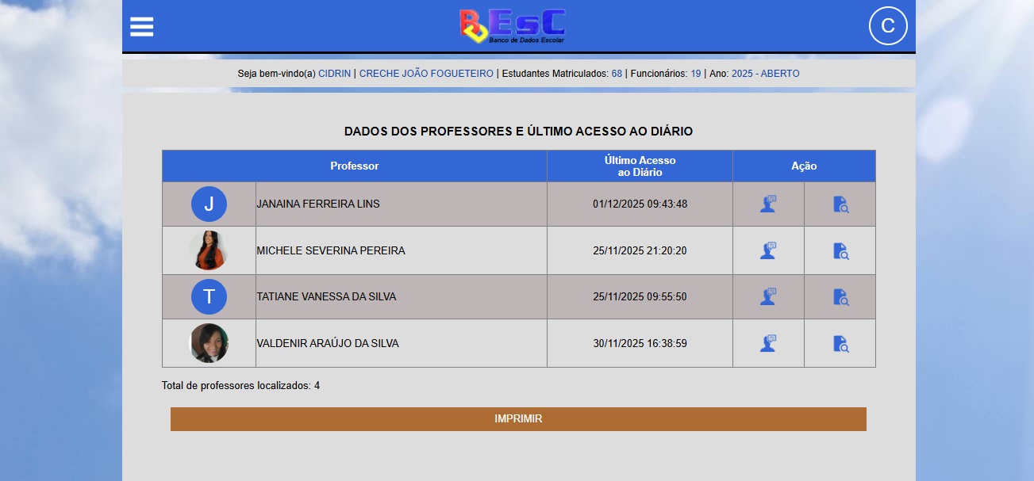Open diary search icon for Valdenir Araújo da Silva
The width and height of the screenshot is (1034, 481).
[x=840, y=344]
